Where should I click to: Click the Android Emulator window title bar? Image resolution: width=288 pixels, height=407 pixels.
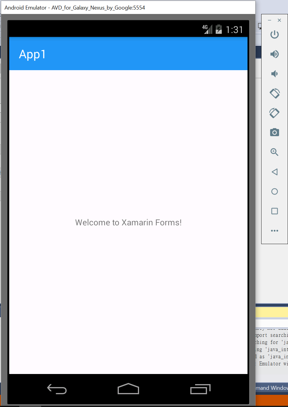point(128,7)
